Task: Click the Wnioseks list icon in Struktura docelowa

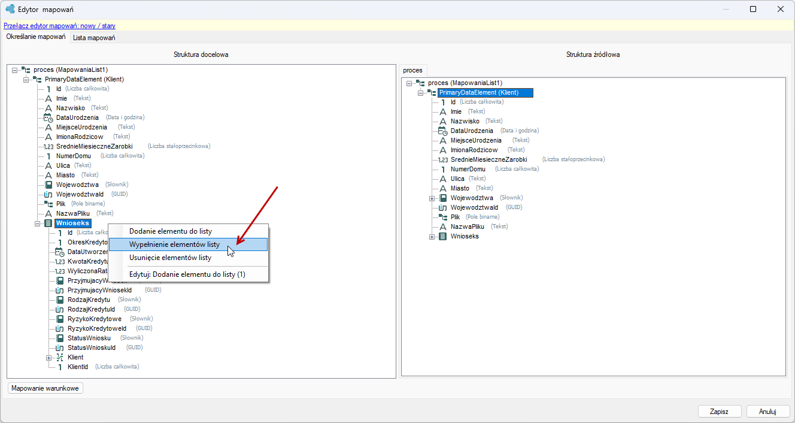Action: [x=48, y=223]
